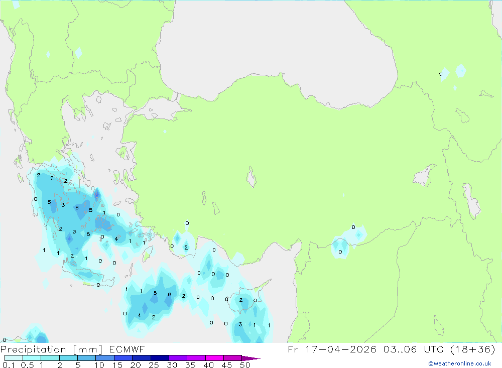This screenshot has height=368, width=502.
Task: Click the '0.1' legend scale label
Action: [9, 365]
